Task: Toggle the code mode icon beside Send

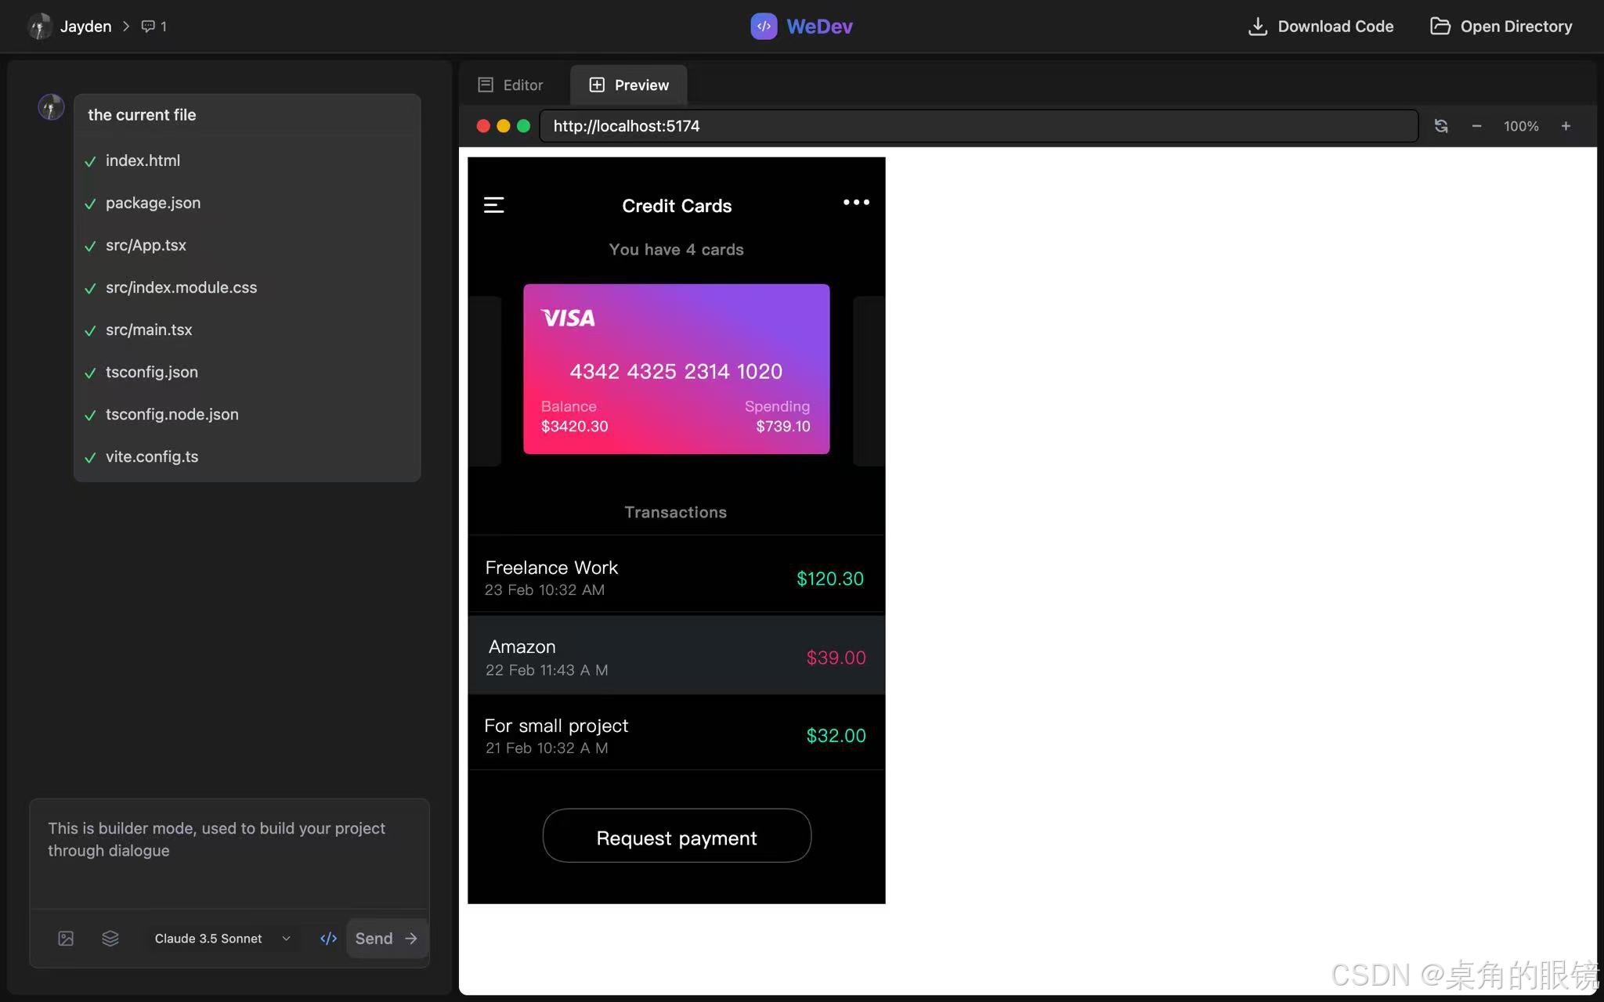Action: click(328, 939)
